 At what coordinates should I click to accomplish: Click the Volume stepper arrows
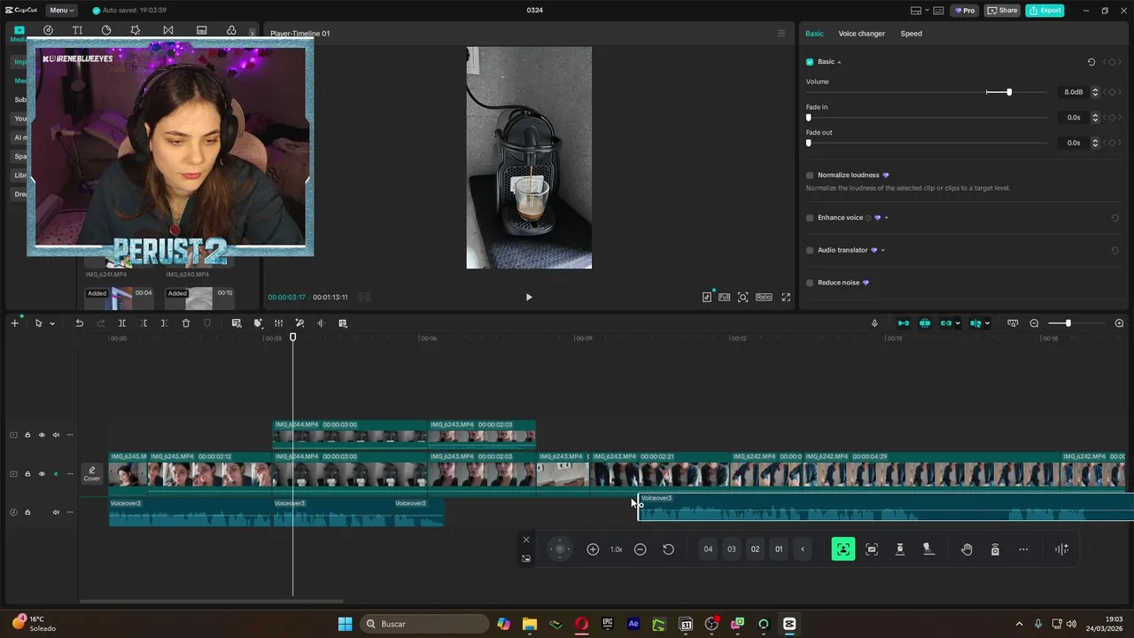pos(1095,92)
